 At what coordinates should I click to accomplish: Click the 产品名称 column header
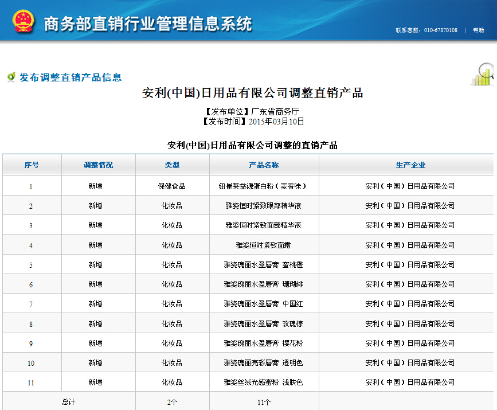[x=264, y=165]
